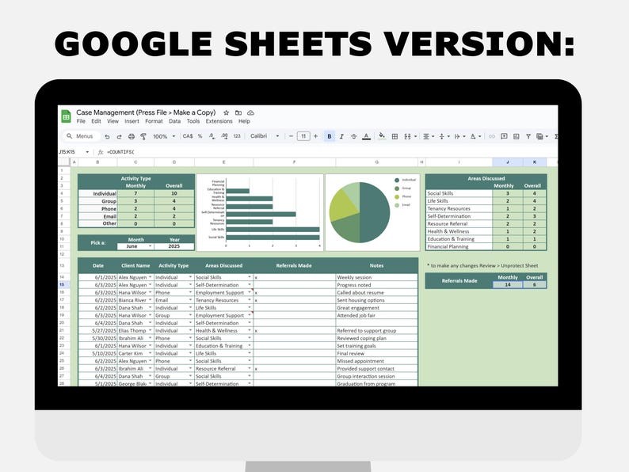
Task: Open the vertical align dropdown
Action: pyautogui.click(x=444, y=136)
